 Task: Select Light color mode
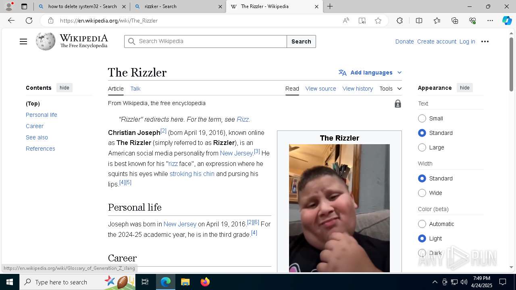pos(422,238)
